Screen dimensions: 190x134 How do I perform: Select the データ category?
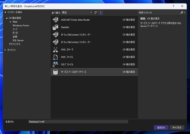15,33
